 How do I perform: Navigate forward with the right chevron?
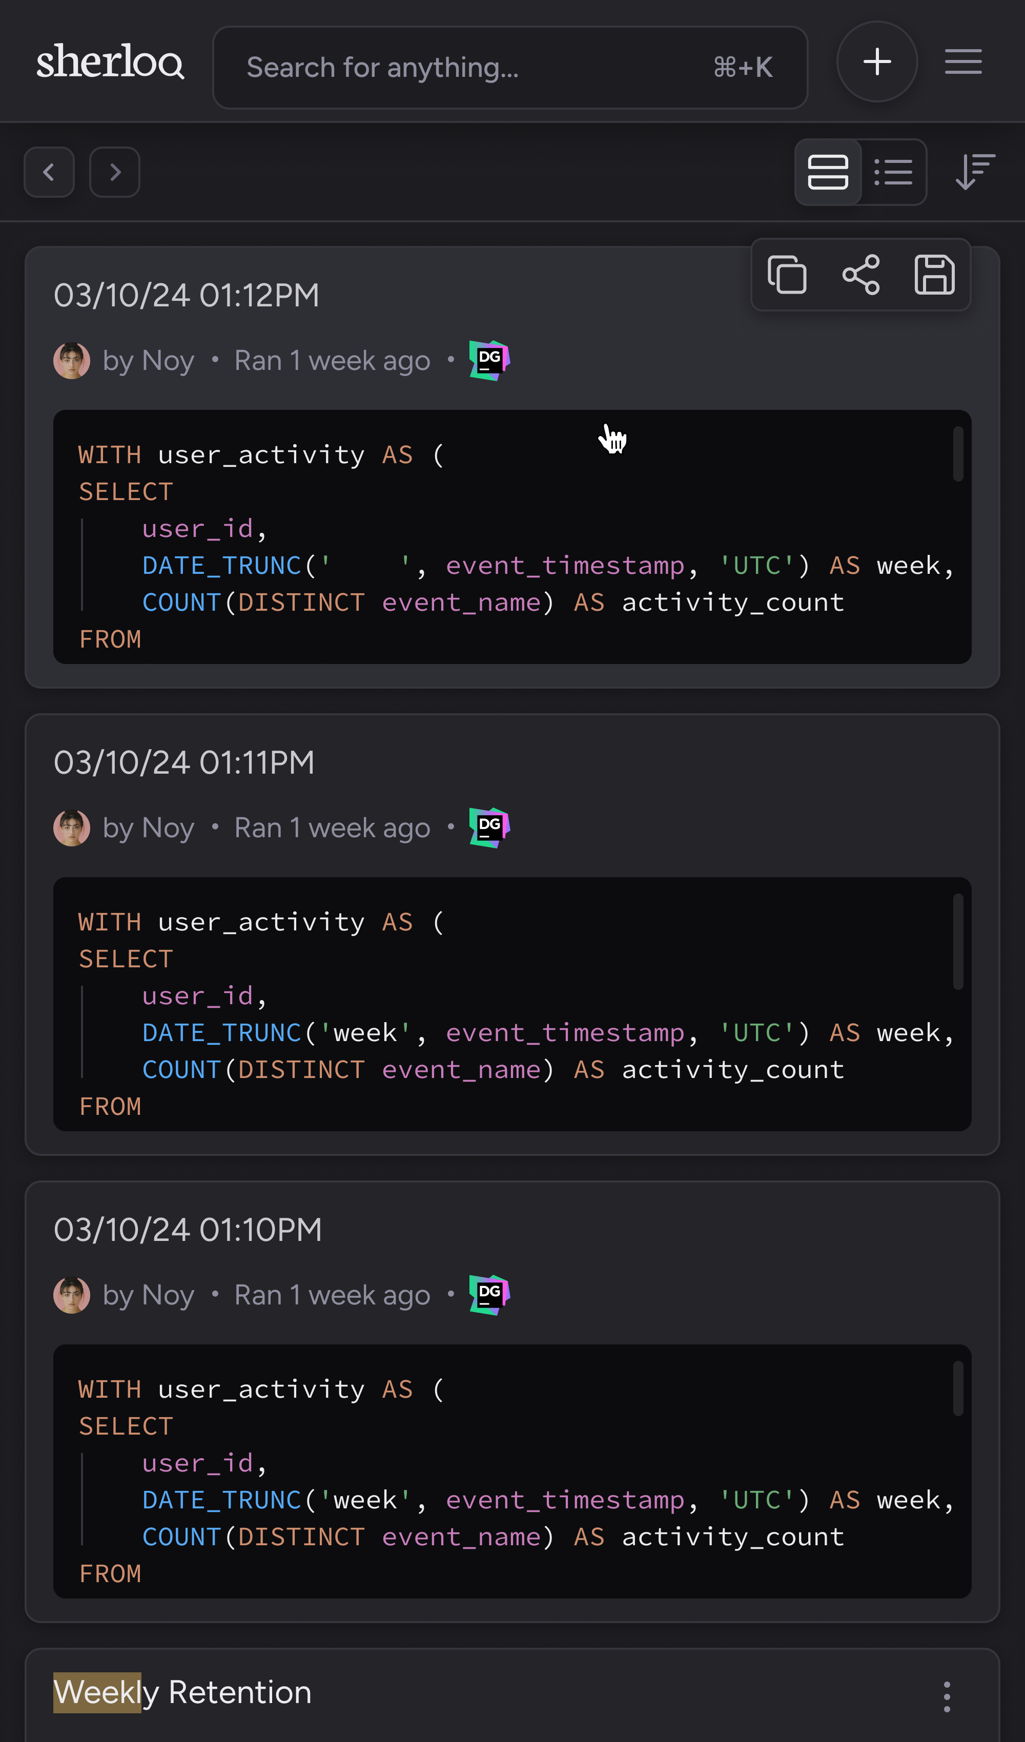(114, 172)
